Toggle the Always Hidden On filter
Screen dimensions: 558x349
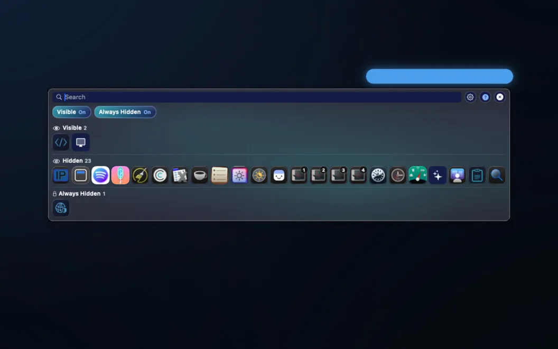[x=125, y=112]
